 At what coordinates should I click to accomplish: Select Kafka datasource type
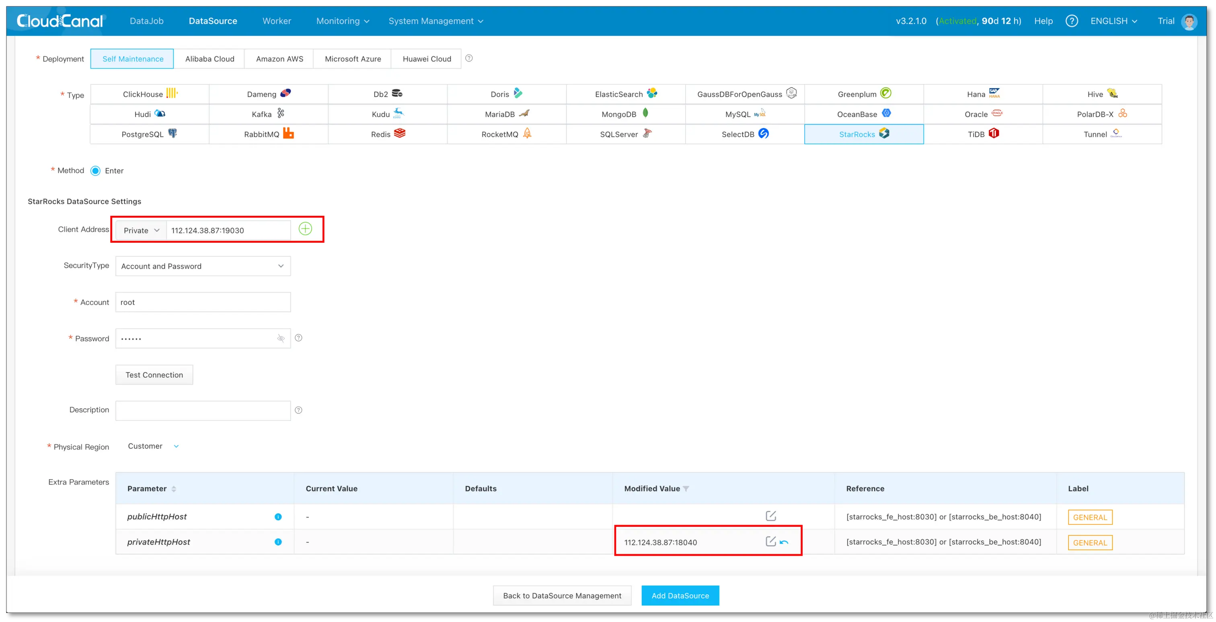[x=269, y=114]
